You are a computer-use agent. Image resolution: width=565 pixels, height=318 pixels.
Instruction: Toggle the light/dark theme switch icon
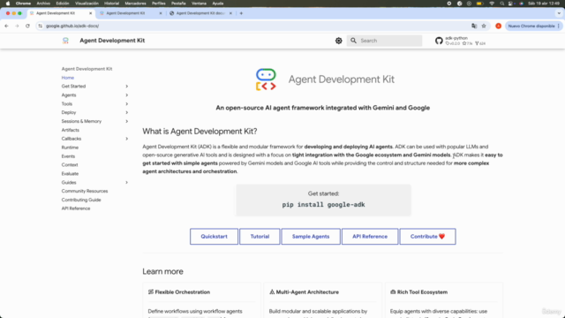coord(338,41)
